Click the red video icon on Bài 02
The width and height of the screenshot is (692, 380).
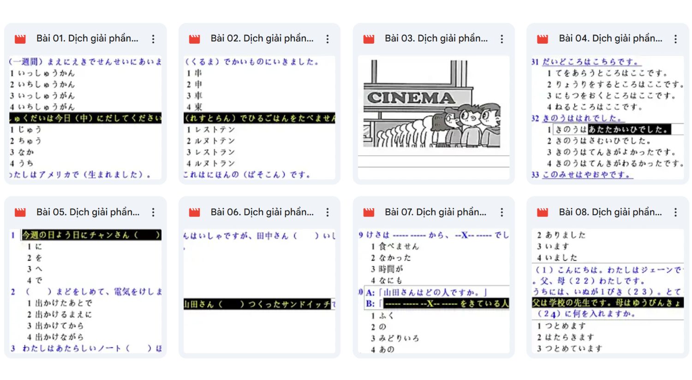pos(194,39)
